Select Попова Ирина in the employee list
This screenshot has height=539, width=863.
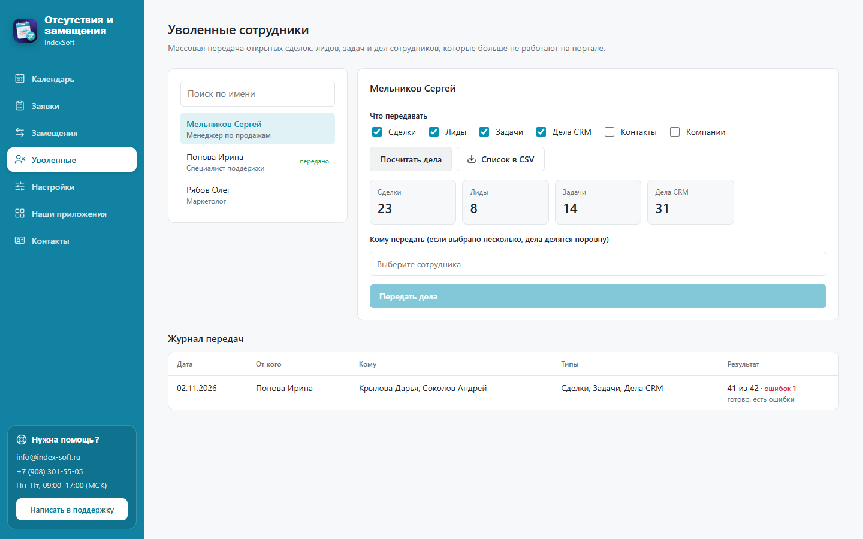[x=258, y=162]
